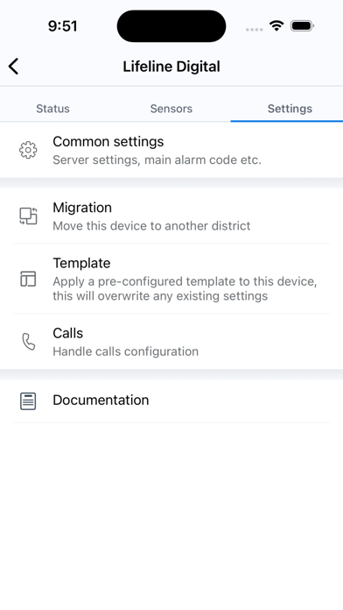The width and height of the screenshot is (343, 610).
Task: Click the Common settings gear icon
Action: 28,150
